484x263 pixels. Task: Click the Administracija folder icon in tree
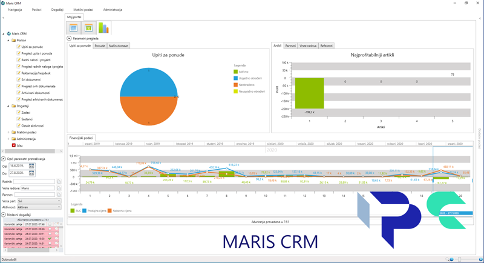click(13, 139)
